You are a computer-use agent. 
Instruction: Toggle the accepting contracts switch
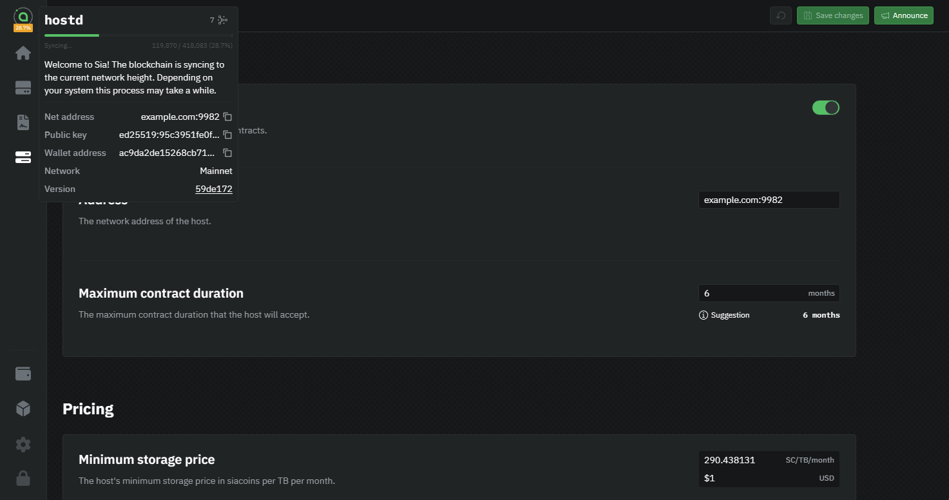(825, 108)
